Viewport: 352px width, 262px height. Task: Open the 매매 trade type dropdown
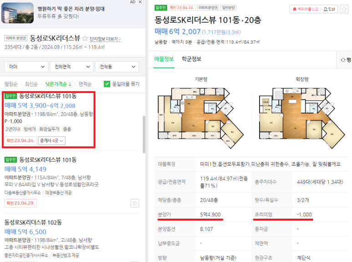26,67
